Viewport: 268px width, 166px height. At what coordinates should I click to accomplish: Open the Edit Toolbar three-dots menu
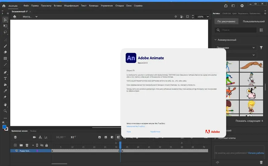click(5, 118)
